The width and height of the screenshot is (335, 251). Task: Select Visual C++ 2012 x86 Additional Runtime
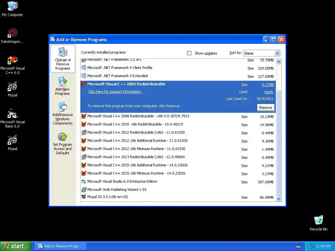coord(178,141)
